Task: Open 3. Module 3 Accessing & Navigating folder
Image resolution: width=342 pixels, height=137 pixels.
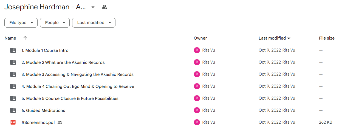Action: click(x=78, y=74)
